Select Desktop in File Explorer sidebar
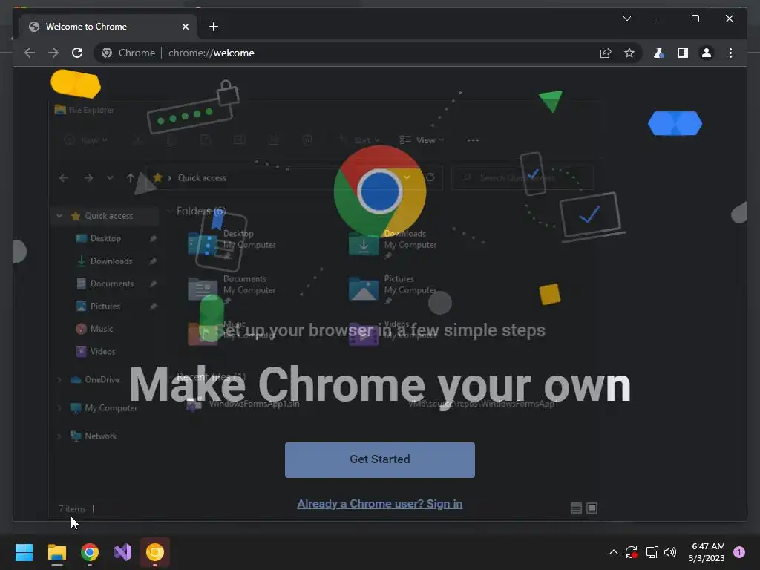This screenshot has height=570, width=760. pyautogui.click(x=105, y=238)
